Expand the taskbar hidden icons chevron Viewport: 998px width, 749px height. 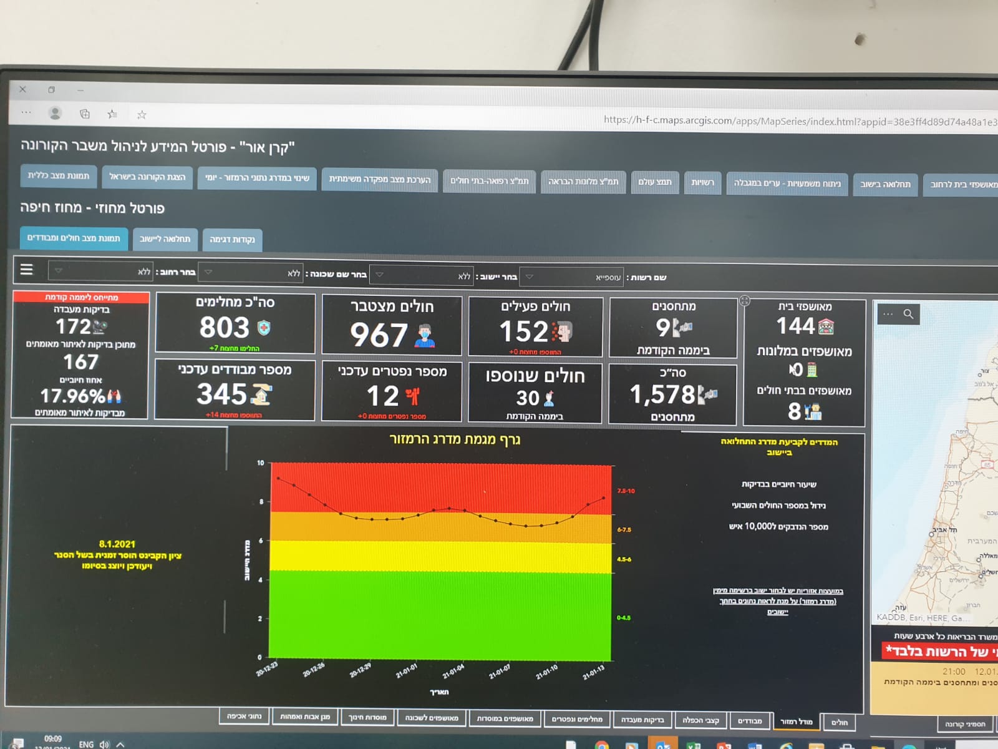pyautogui.click(x=120, y=744)
